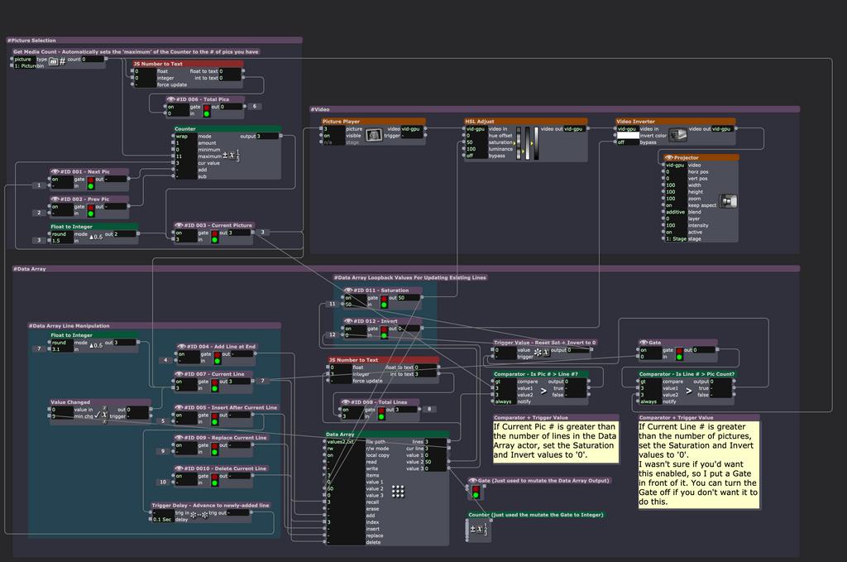The image size is (847, 562).
Task: Click the Projector actor icon
Action: (729, 200)
